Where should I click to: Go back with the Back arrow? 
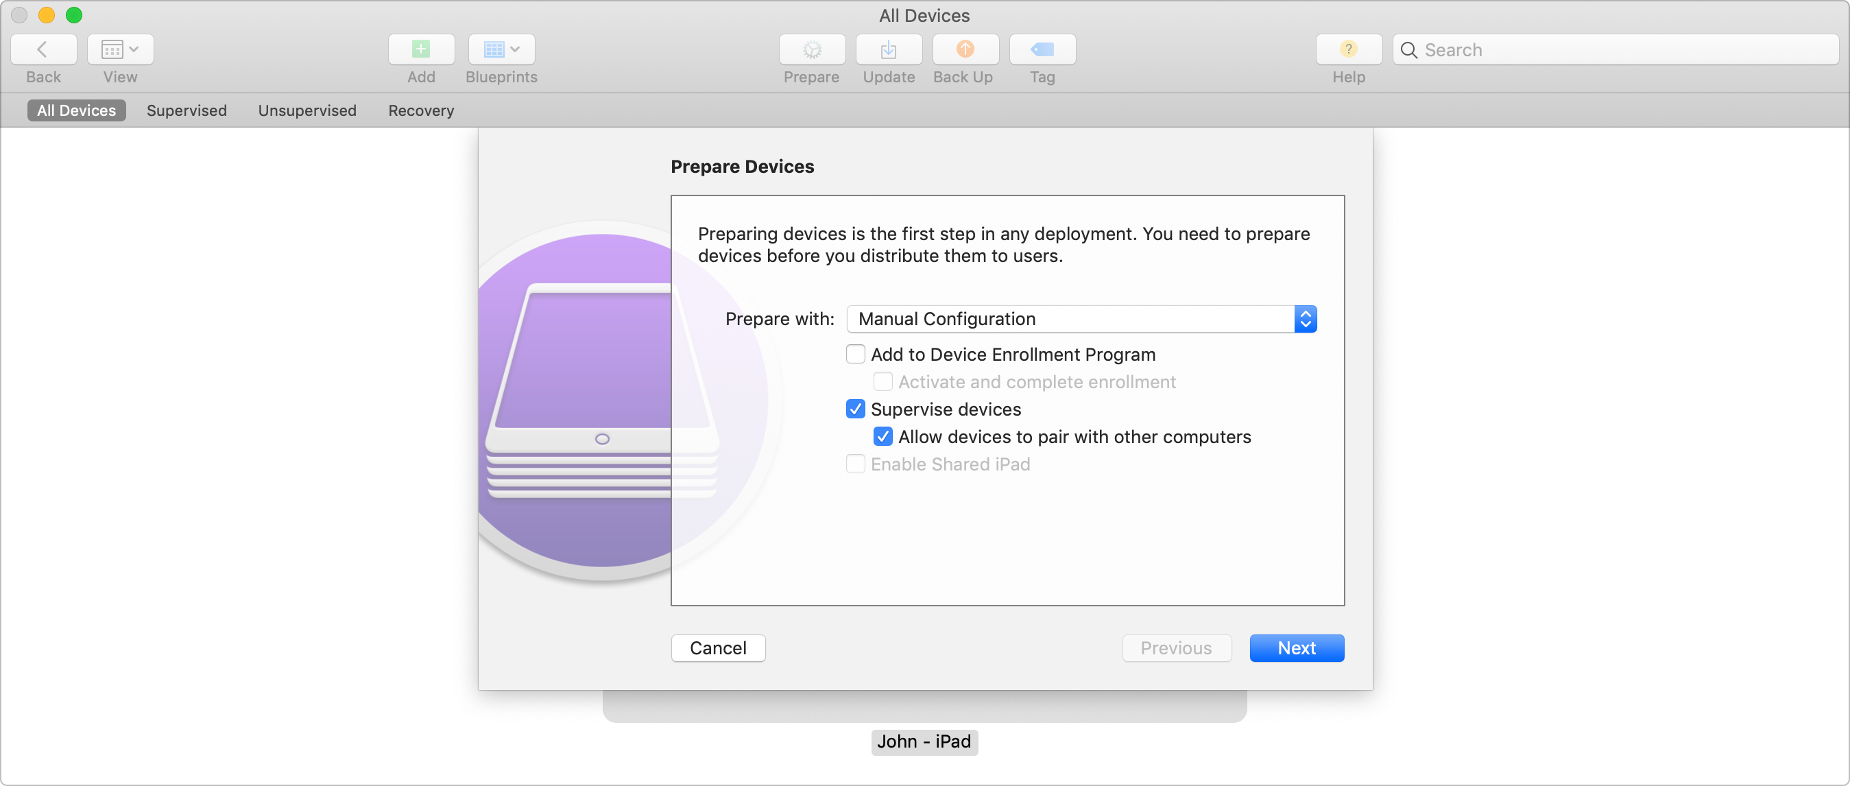(x=43, y=49)
